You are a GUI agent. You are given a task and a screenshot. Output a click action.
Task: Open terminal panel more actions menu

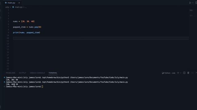click(x=192, y=73)
